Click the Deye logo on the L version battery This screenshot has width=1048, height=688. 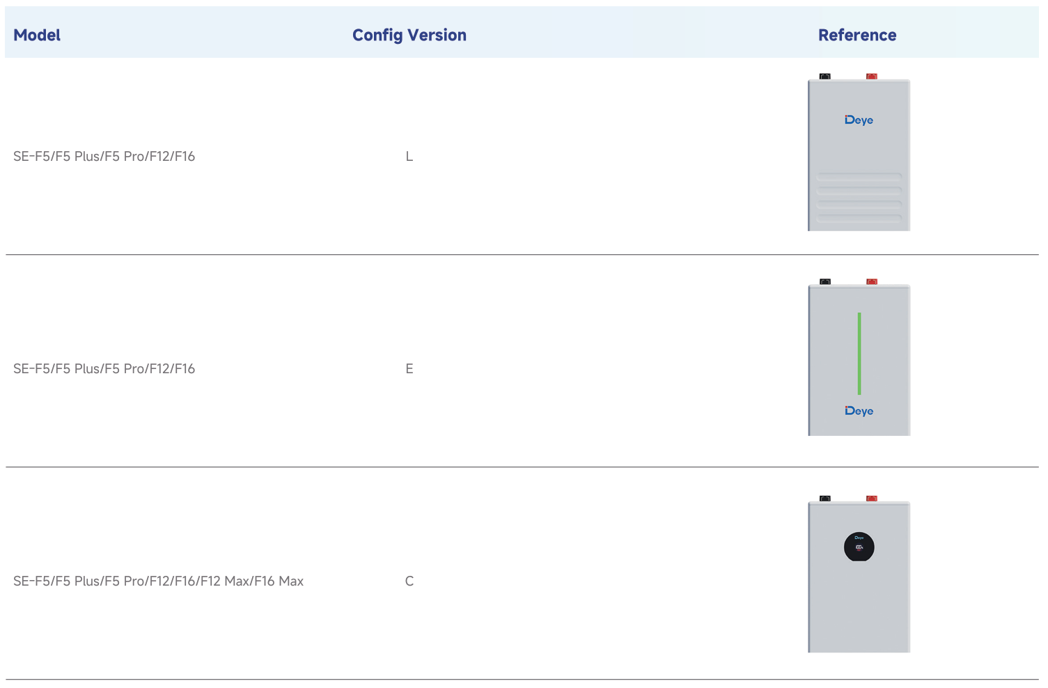(859, 120)
